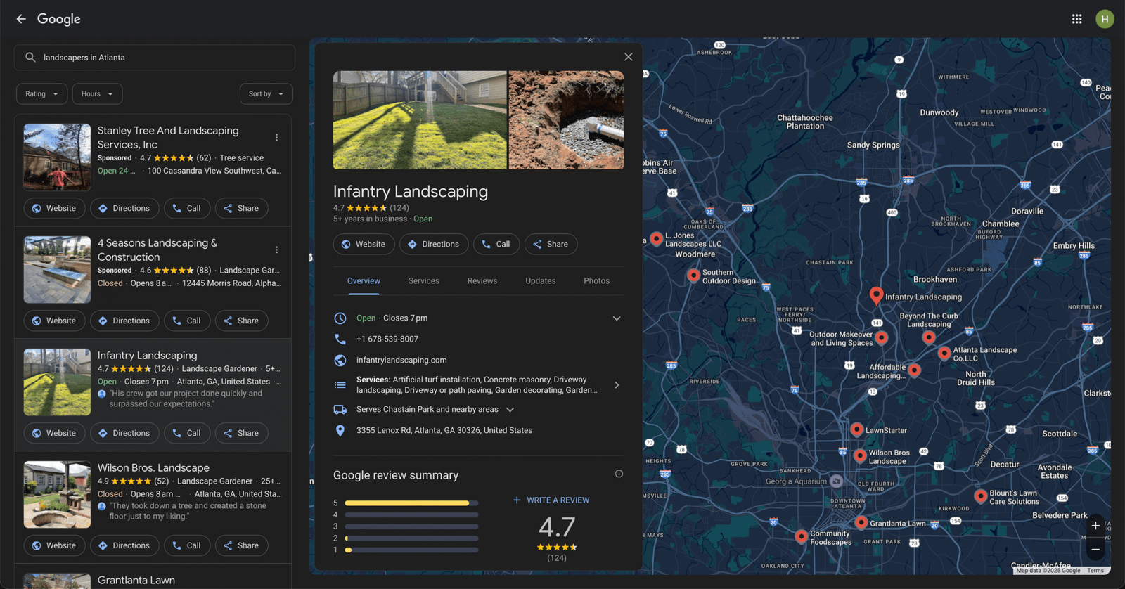Open the Sort by dropdown

click(266, 93)
